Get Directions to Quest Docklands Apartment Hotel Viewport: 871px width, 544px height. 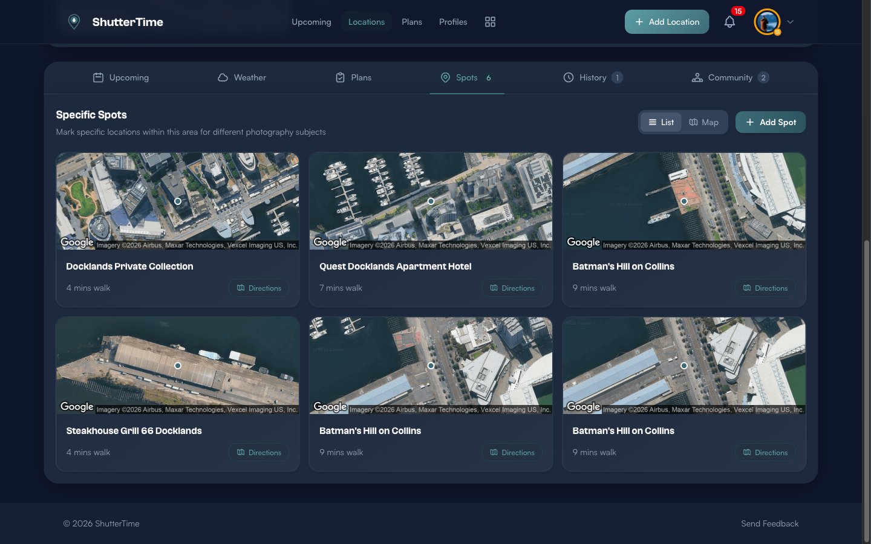512,288
